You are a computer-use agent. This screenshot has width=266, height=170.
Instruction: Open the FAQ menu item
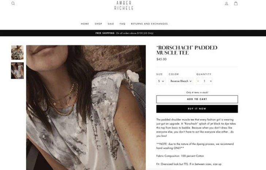[x=122, y=24]
